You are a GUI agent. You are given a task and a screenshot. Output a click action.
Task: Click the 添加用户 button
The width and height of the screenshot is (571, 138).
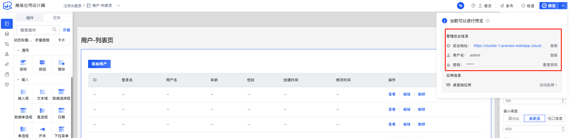click(99, 64)
